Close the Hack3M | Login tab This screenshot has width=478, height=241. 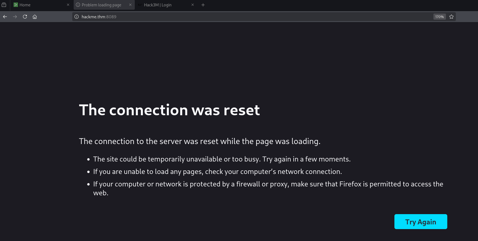coord(193,5)
